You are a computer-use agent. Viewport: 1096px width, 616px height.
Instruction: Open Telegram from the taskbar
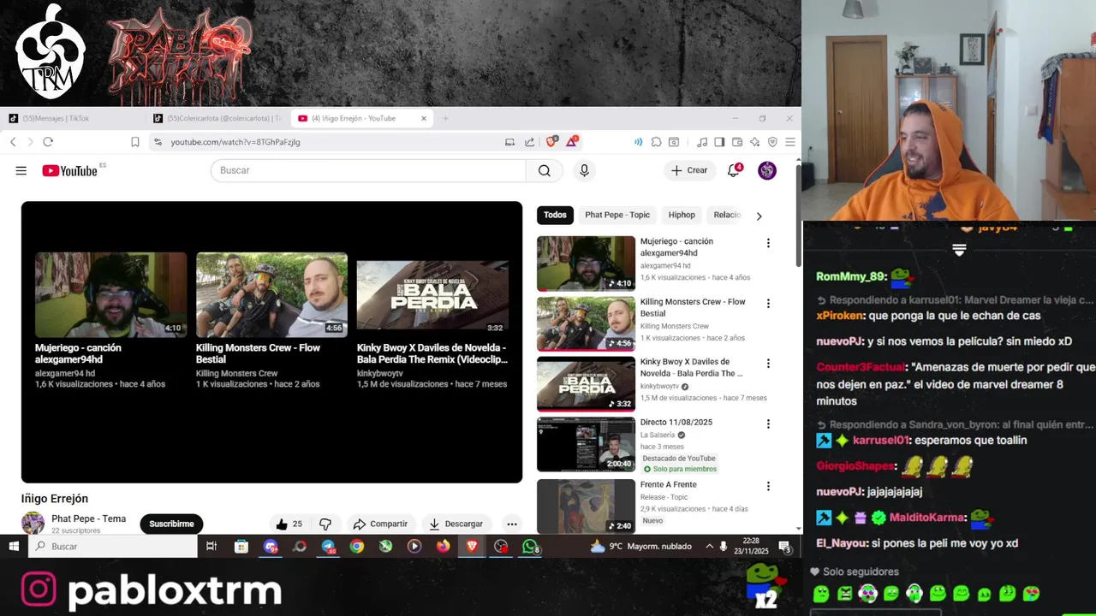click(328, 546)
